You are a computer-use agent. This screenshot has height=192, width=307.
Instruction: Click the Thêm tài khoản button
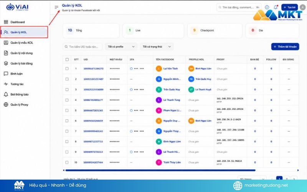(x=285, y=46)
